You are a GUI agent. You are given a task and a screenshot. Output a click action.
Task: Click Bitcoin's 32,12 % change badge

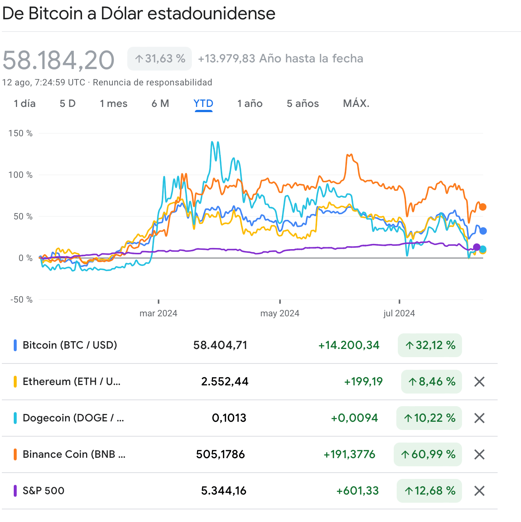tap(430, 345)
